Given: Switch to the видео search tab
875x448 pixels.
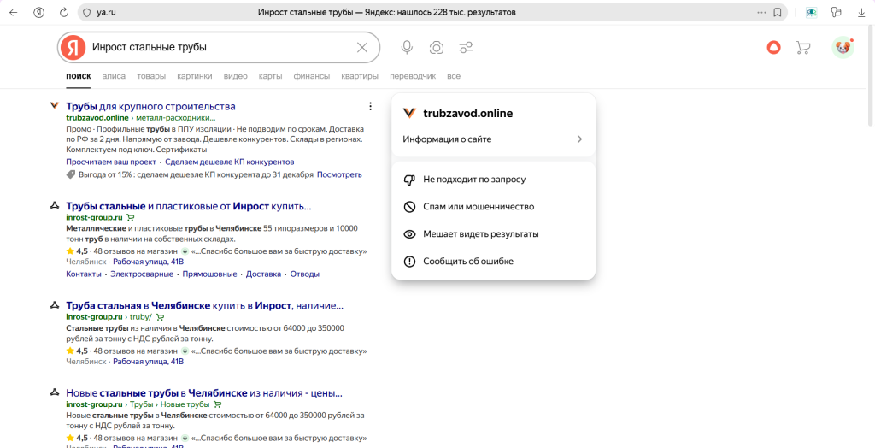Looking at the screenshot, I should [236, 76].
